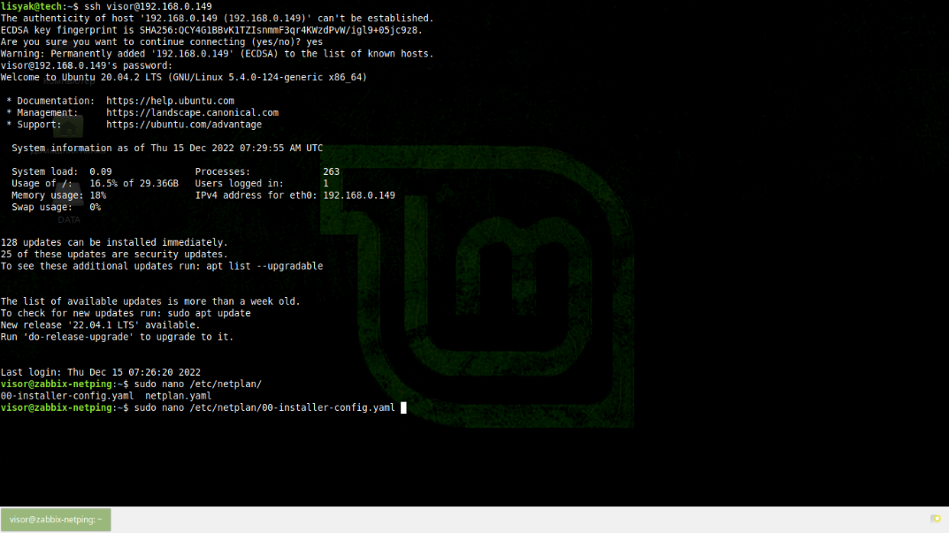
Task: Open the ubuntu.com/advantage support URL
Action: (184, 125)
